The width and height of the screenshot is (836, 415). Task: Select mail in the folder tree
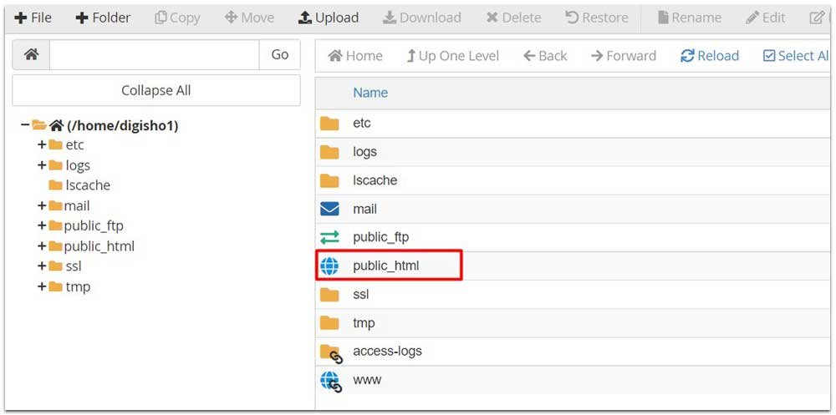tap(77, 205)
